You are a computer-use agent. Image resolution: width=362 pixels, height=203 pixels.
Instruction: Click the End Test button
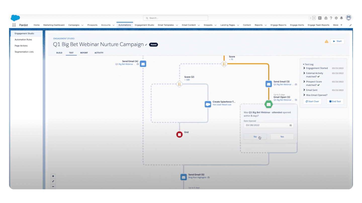(x=335, y=101)
